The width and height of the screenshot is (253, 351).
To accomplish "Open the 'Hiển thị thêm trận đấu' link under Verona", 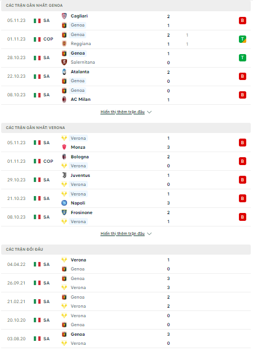I will tap(122, 233).
